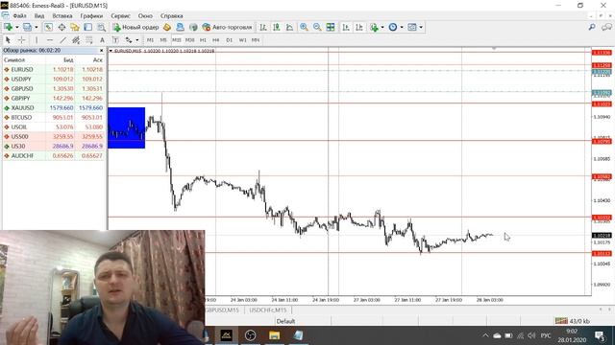Image resolution: width=615 pixels, height=345 pixels.
Task: Select the equidistant channel tool
Action: tap(76, 40)
